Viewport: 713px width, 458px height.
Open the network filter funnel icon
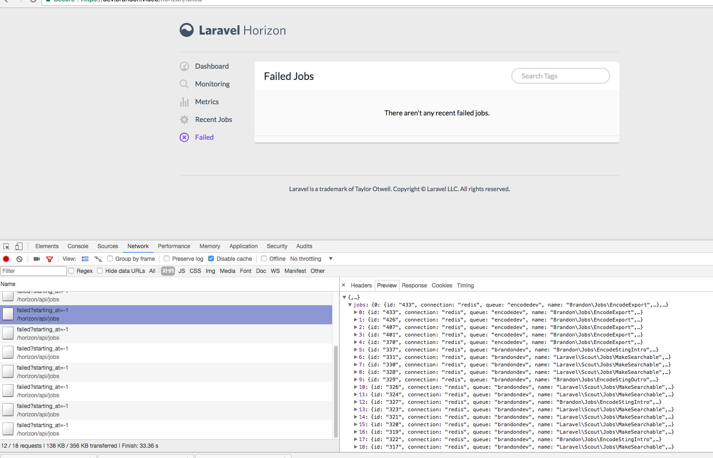click(50, 258)
